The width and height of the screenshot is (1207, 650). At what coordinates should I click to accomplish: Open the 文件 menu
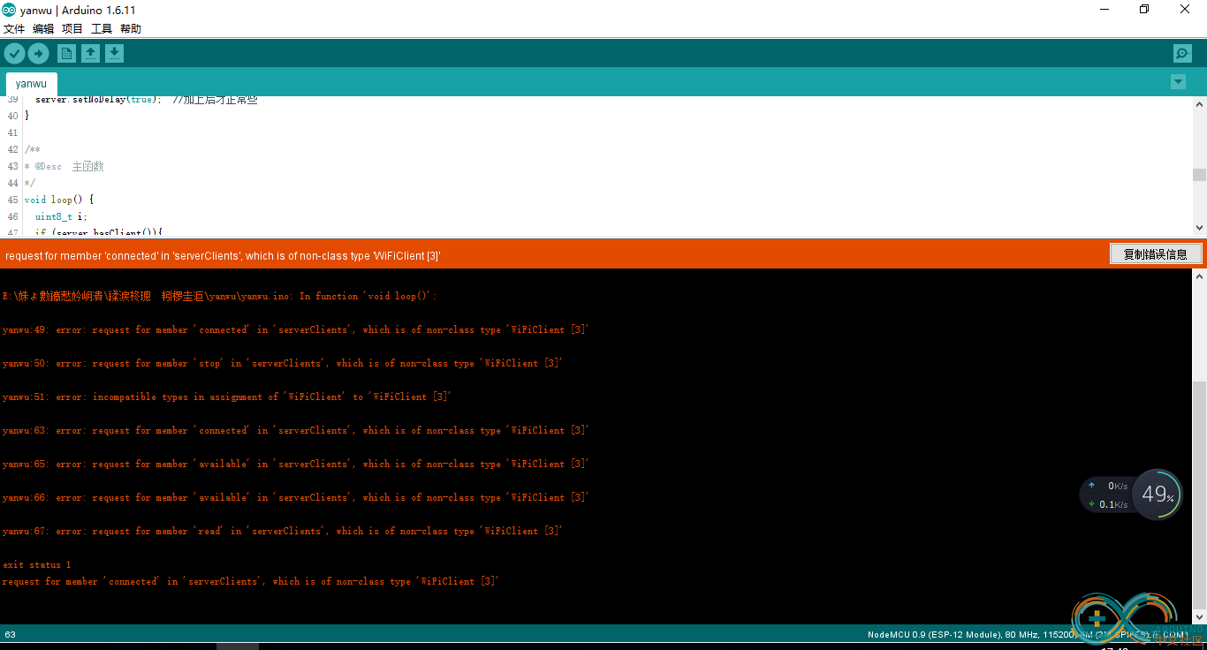click(14, 29)
